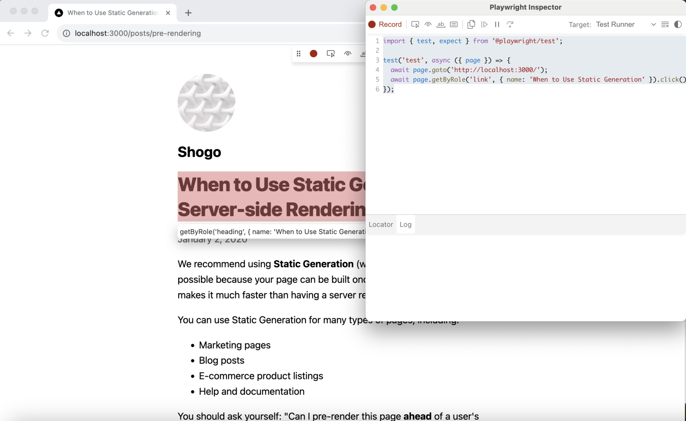
Task: Click the Resume playback icon
Action: (485, 25)
